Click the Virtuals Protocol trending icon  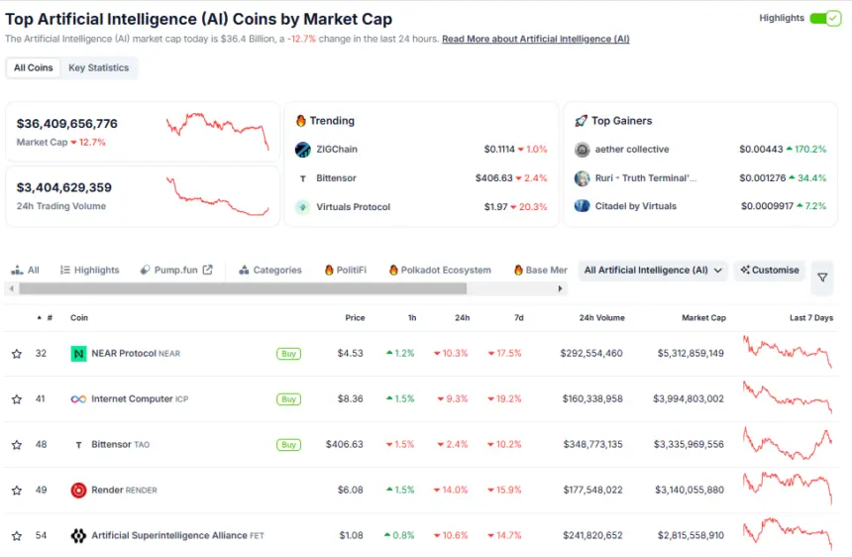pyautogui.click(x=303, y=207)
